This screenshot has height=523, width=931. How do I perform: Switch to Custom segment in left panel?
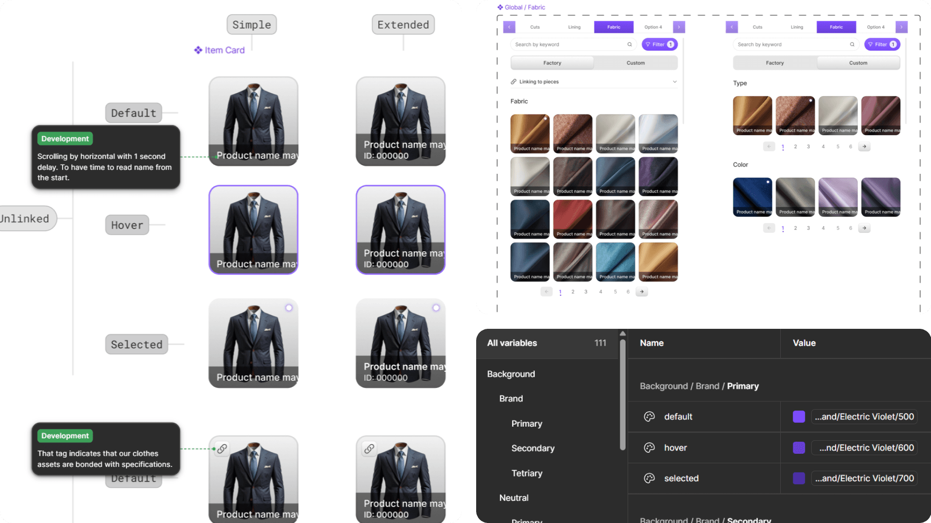point(635,63)
